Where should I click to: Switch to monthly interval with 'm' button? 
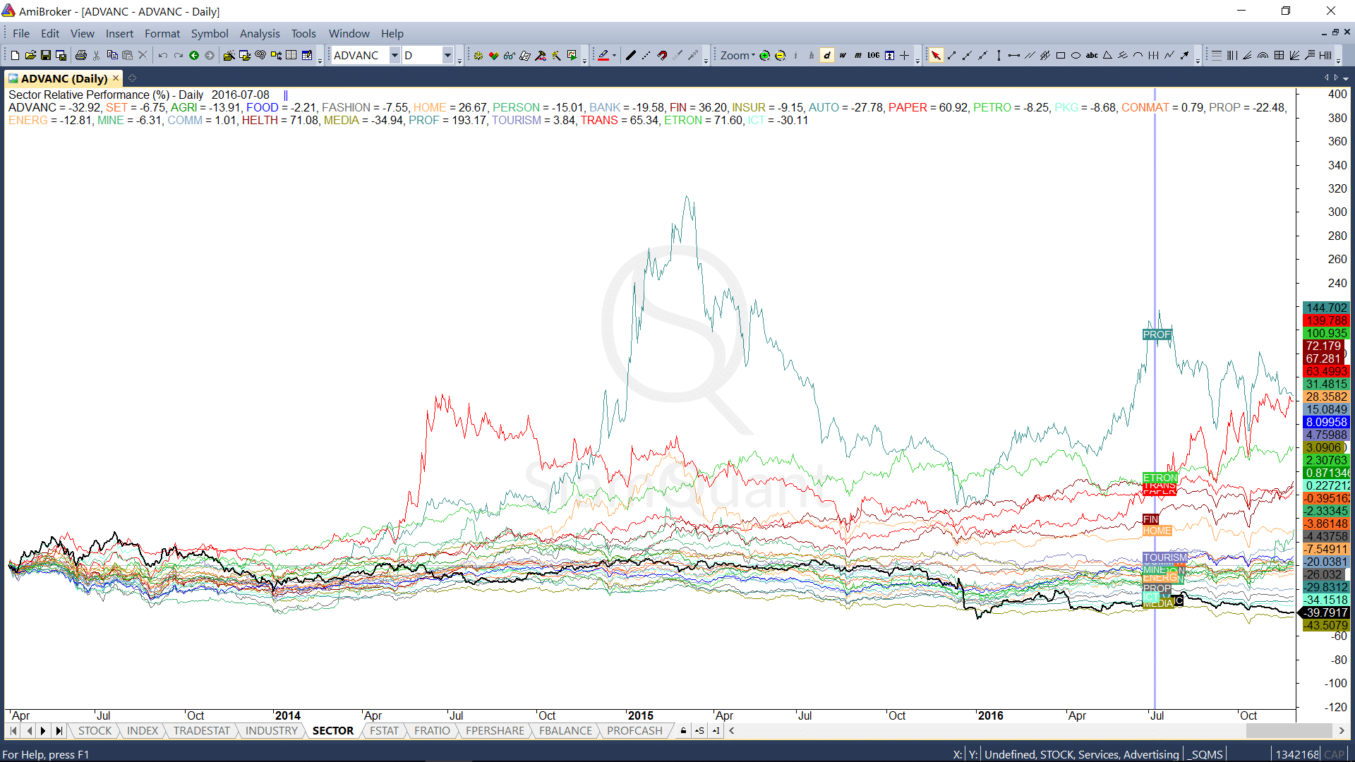point(857,55)
